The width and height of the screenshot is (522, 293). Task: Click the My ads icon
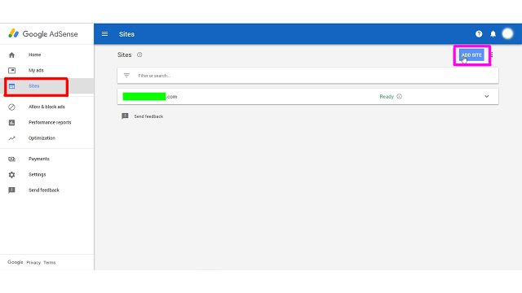point(11,71)
